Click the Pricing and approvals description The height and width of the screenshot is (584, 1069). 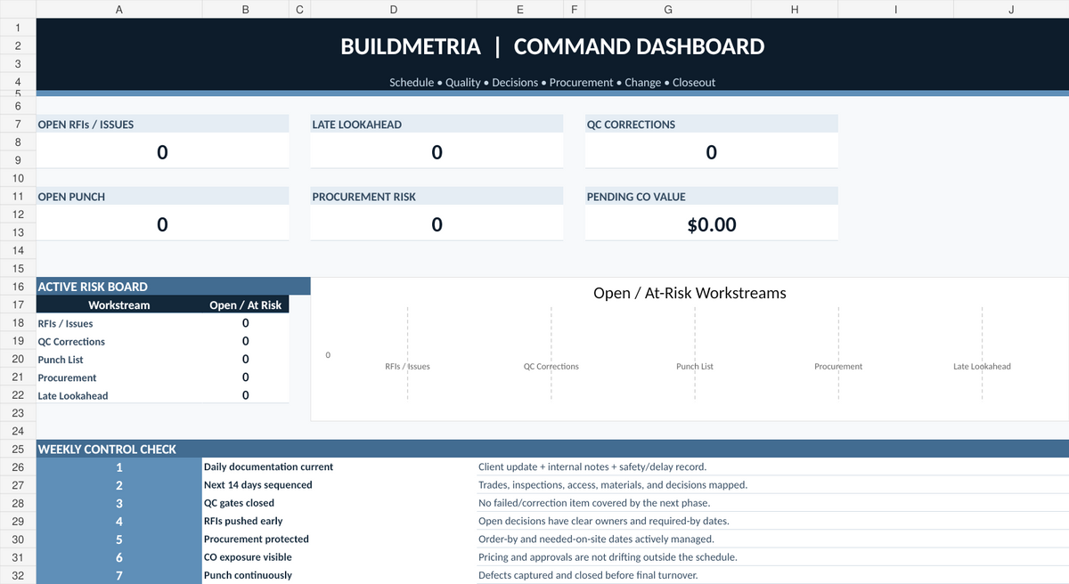click(x=608, y=557)
